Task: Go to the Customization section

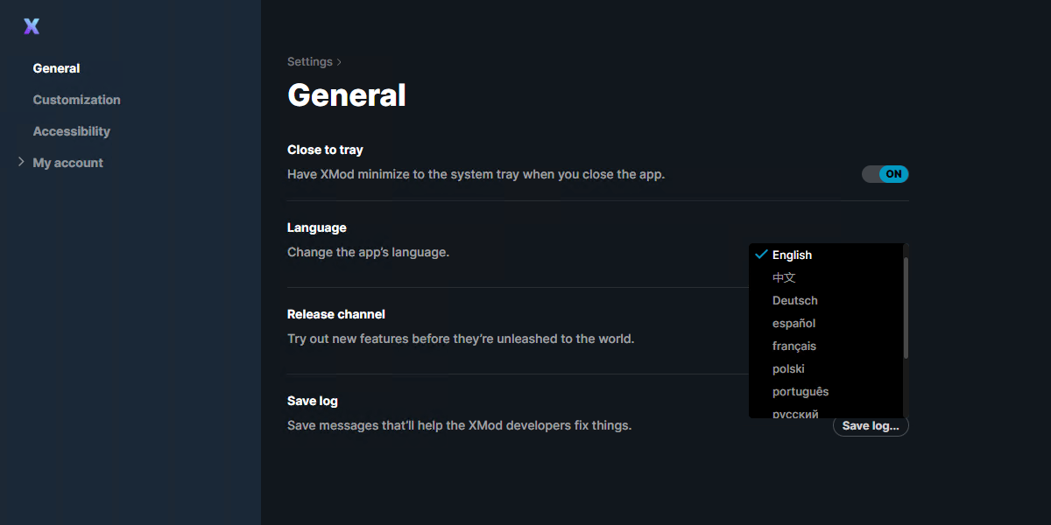Action: [x=76, y=100]
